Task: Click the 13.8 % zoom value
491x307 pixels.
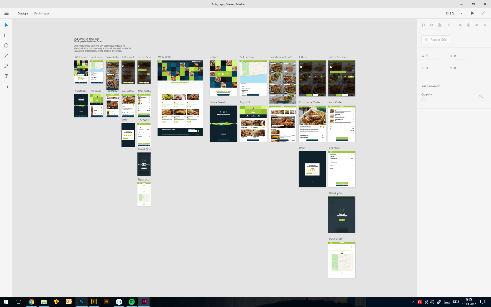Action: pyautogui.click(x=450, y=13)
